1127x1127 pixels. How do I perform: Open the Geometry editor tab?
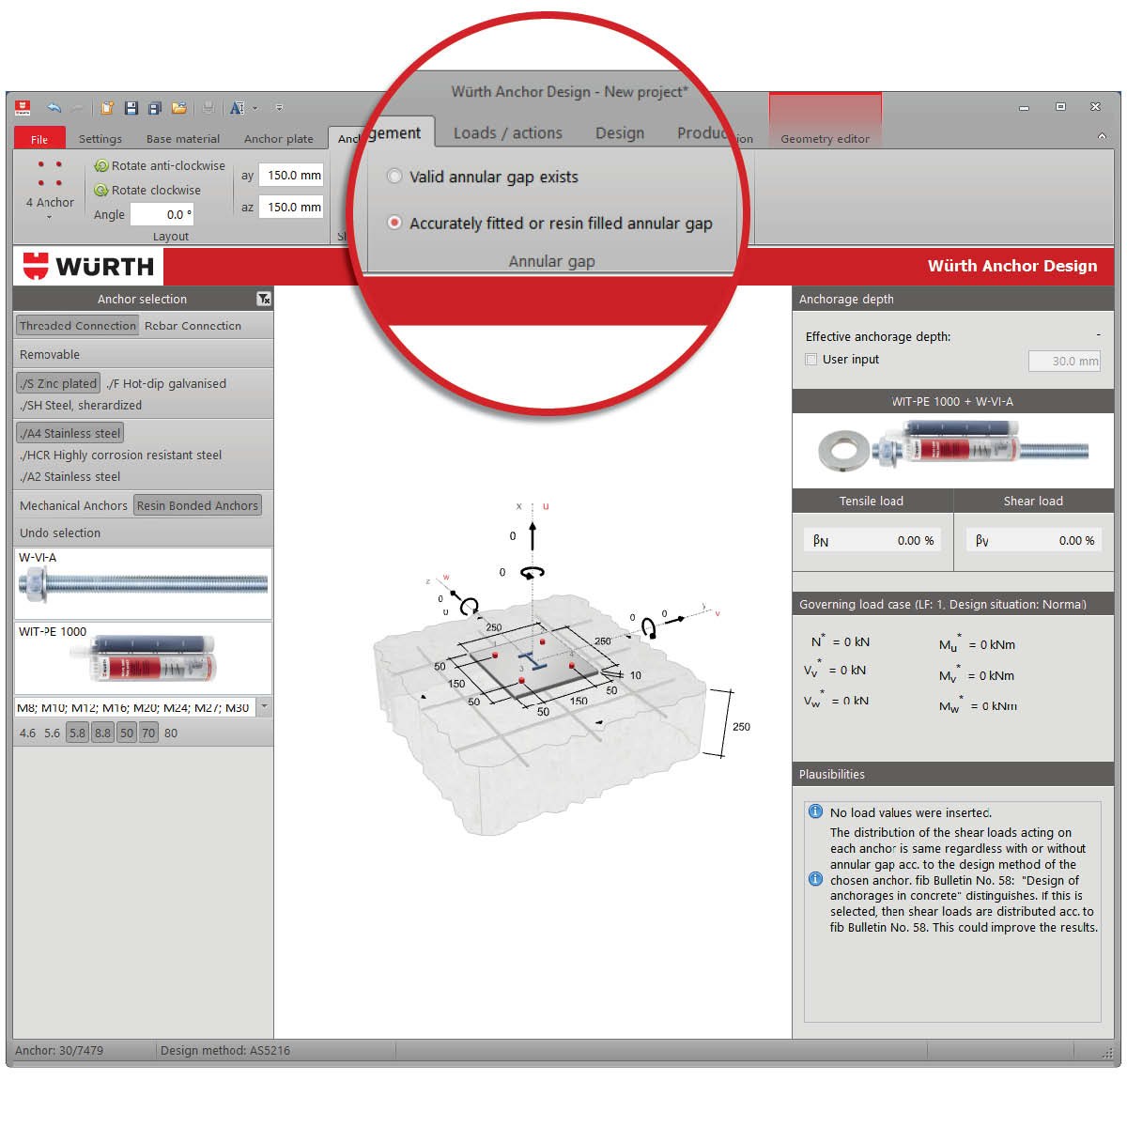825,139
